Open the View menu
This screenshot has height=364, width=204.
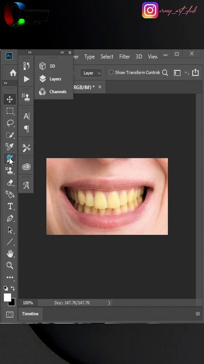153,57
